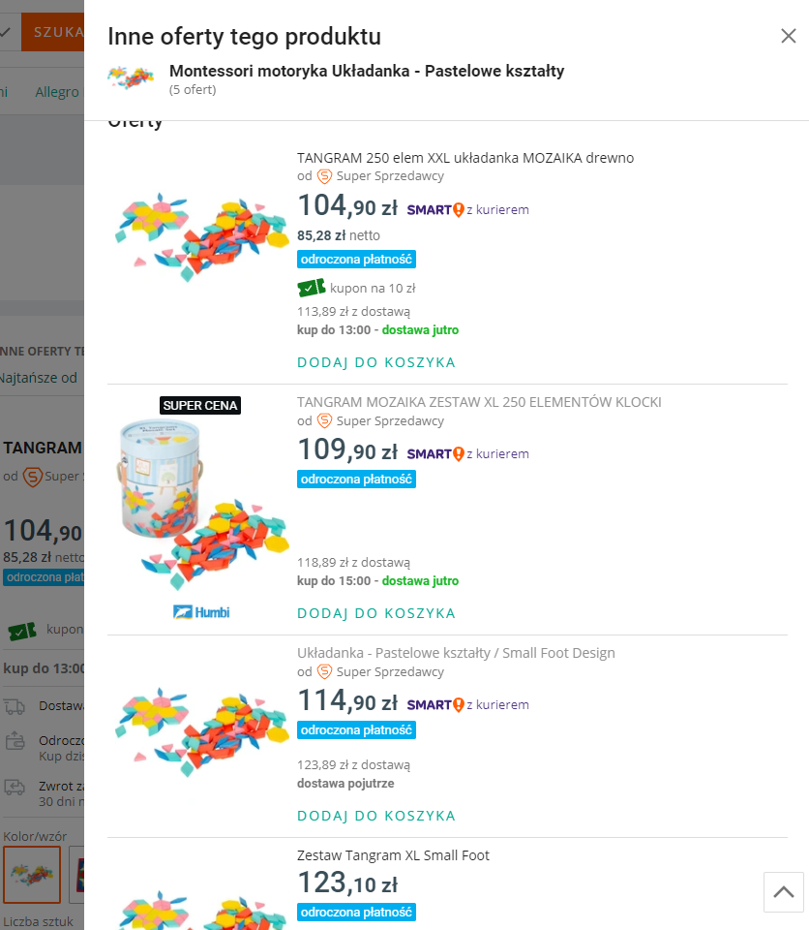
Task: Open the 'TANGRAM MOZAIKA ZESTAW XL 250 ELEMENTÓW KLOCKI' offer
Action: (x=479, y=402)
